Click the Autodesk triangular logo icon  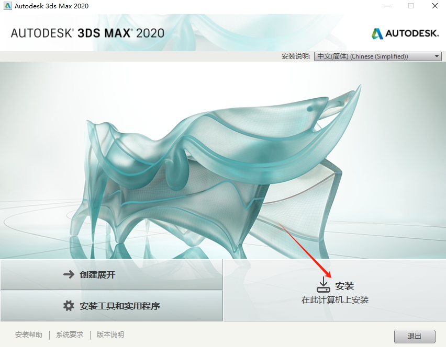pos(377,33)
